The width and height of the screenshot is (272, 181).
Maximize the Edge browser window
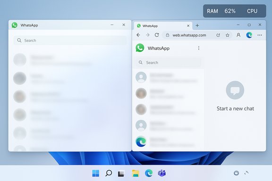(249, 25)
